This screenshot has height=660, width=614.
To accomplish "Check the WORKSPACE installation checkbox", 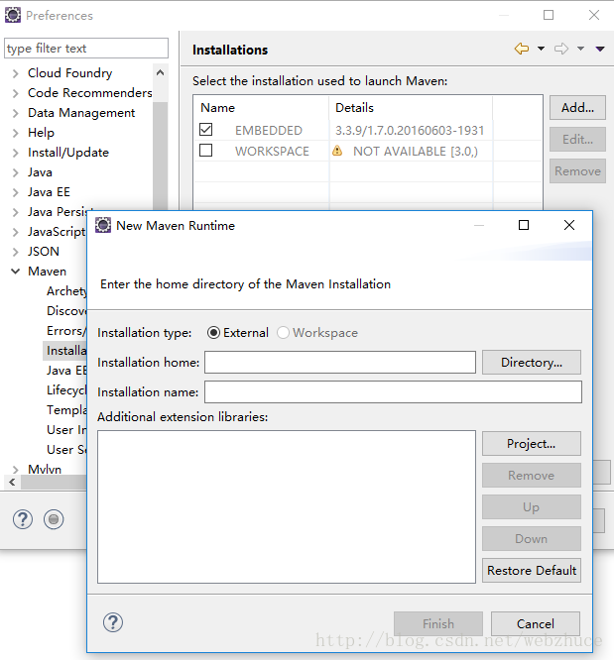I will (205, 151).
